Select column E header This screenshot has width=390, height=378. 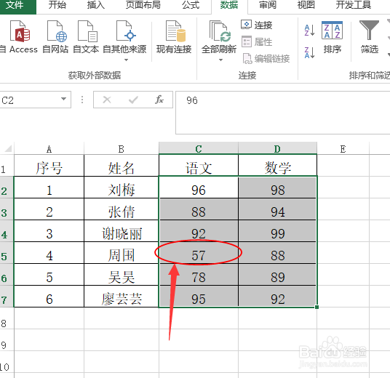pyautogui.click(x=343, y=149)
